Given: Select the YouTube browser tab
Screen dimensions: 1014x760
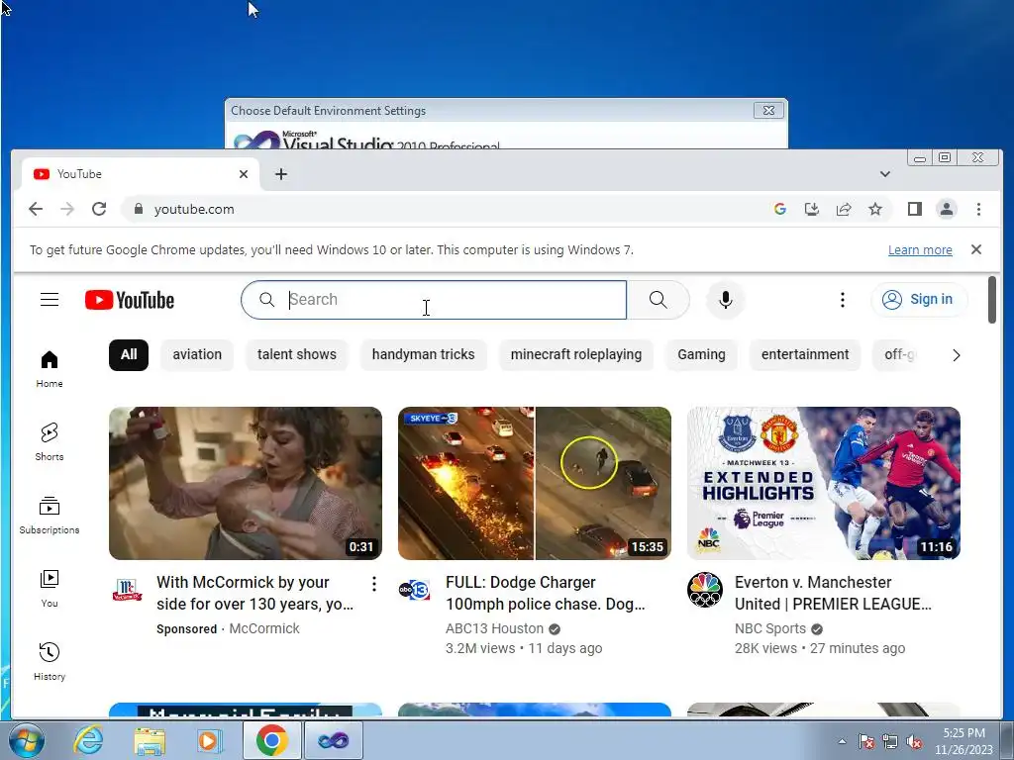Looking at the screenshot, I should point(141,174).
